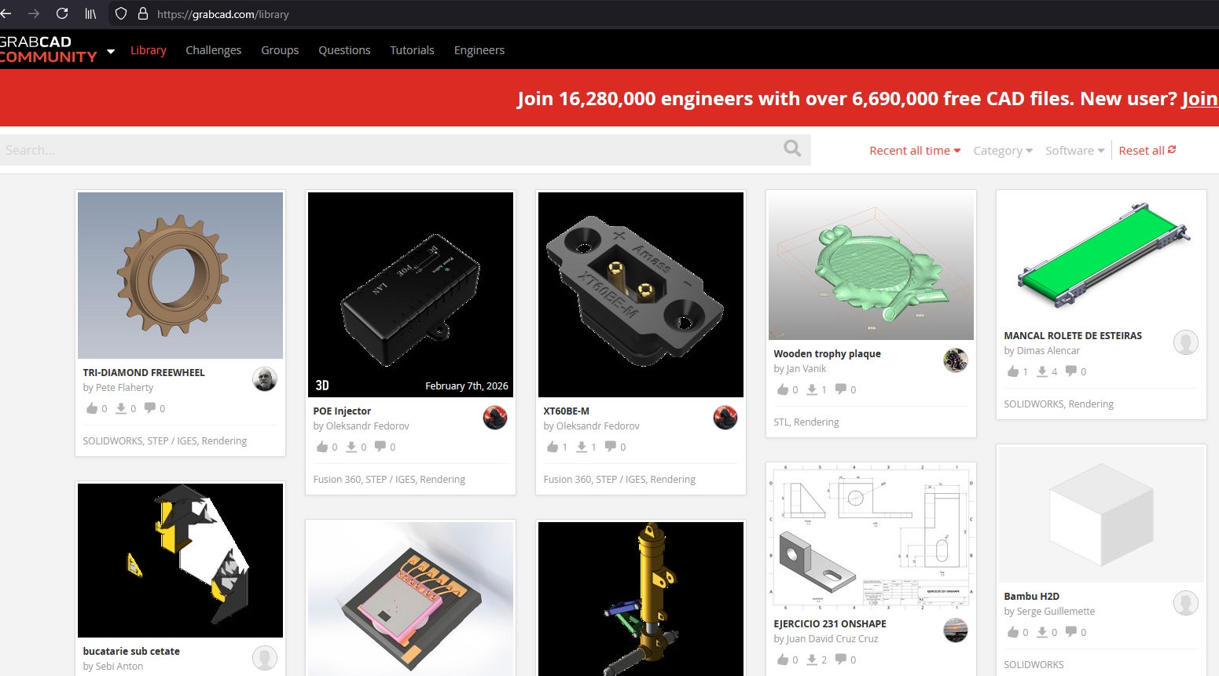Click the GrabCAD Community logo

(48, 49)
